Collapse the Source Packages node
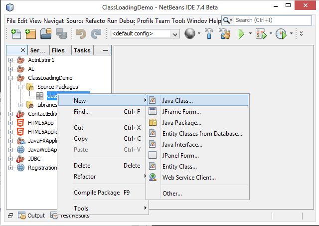Viewport: 319px width, 226px height. (x=20, y=87)
